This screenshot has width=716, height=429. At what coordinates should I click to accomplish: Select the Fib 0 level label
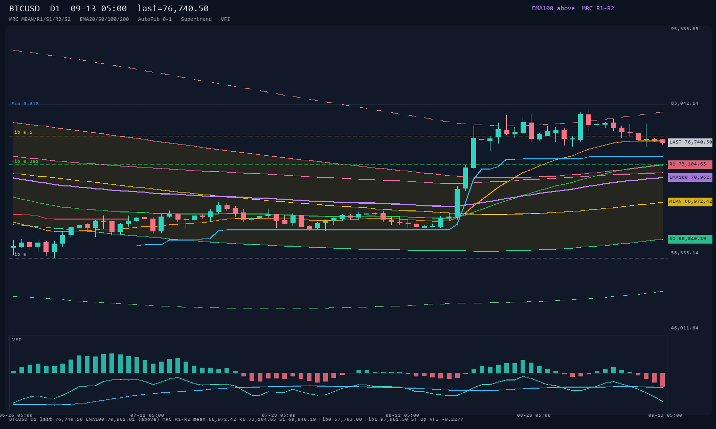pyautogui.click(x=19, y=254)
